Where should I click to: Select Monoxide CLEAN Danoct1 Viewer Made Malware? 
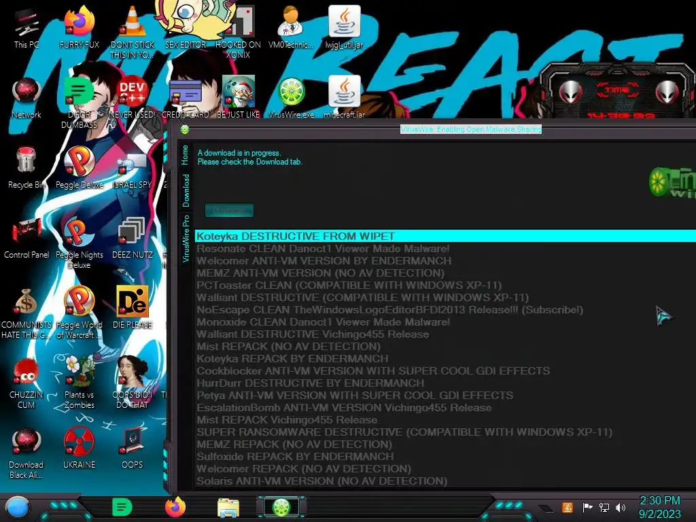coord(445,321)
